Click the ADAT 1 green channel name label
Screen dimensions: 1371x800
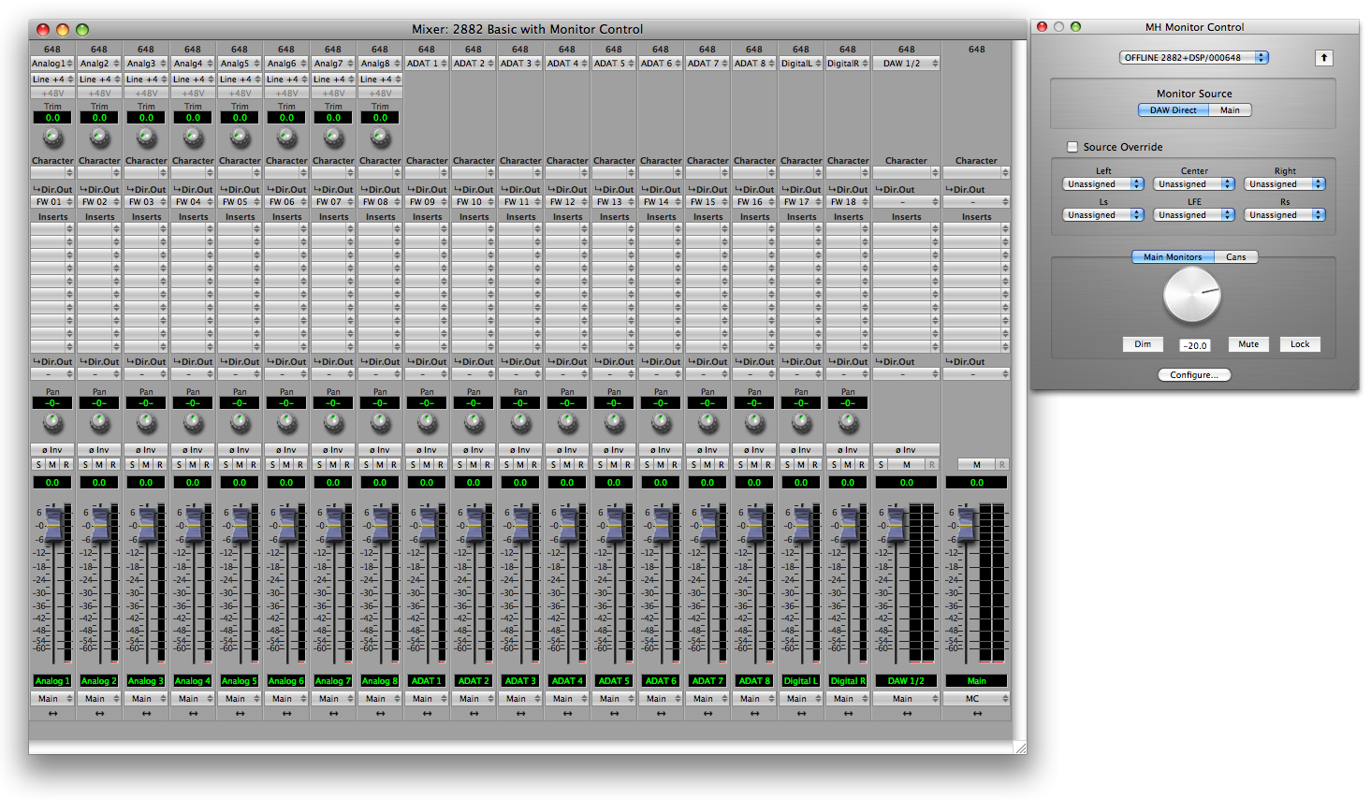[x=427, y=681]
